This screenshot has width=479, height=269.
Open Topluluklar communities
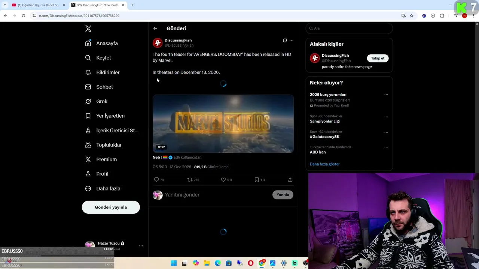(104, 145)
